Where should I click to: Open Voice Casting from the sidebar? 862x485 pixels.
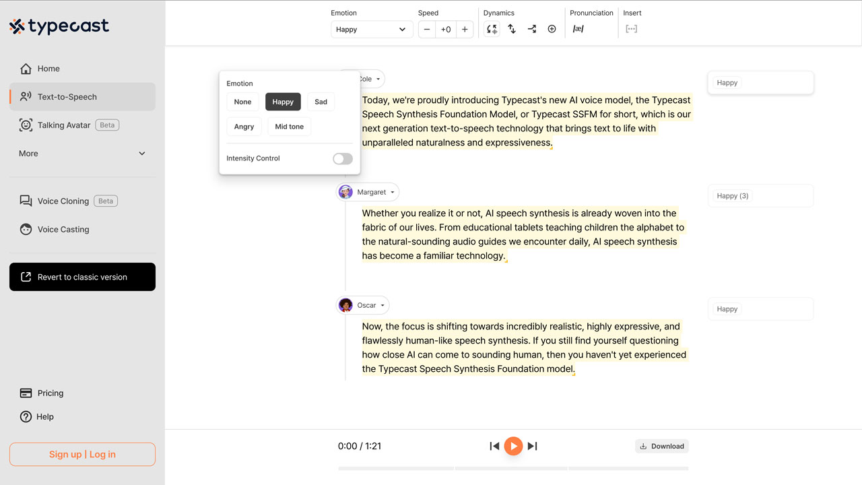tap(63, 229)
